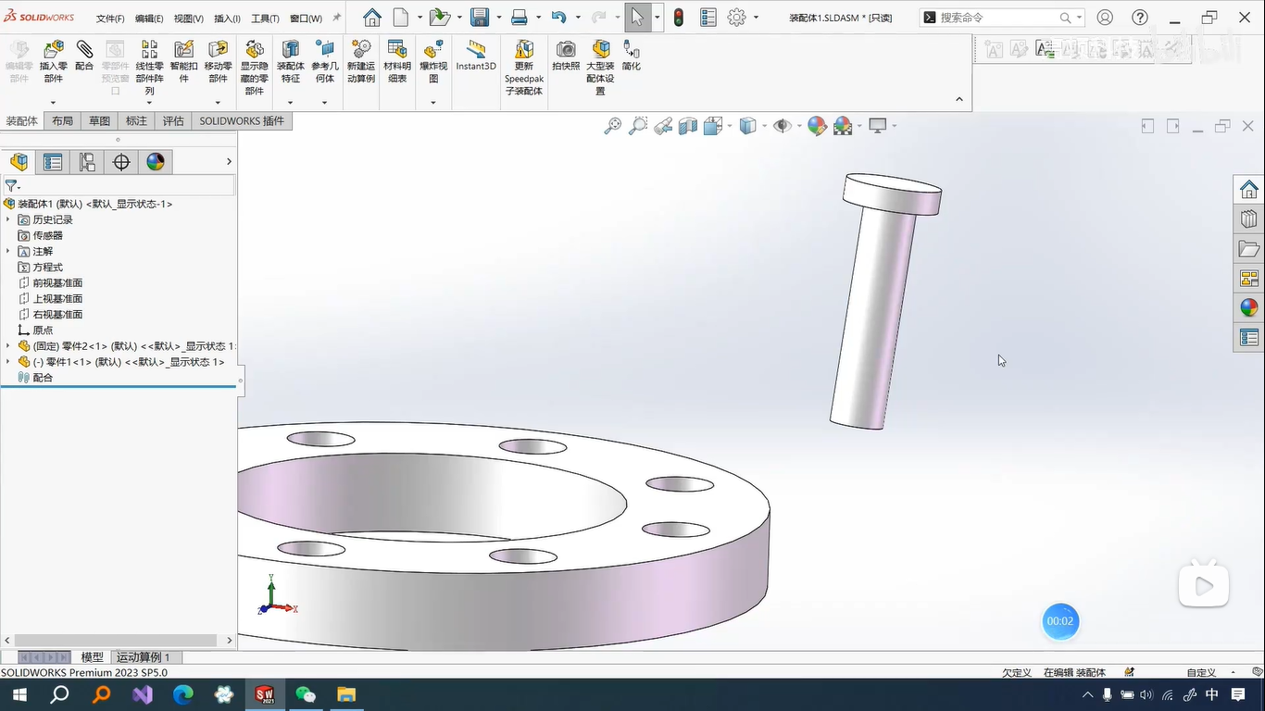Click the Zoom to Fit magnifier icon
This screenshot has width=1265, height=711.
pos(612,126)
